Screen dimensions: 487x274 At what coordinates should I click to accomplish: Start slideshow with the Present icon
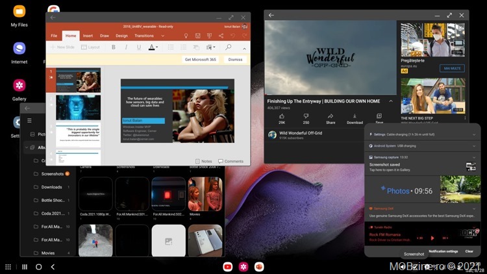[209, 36]
